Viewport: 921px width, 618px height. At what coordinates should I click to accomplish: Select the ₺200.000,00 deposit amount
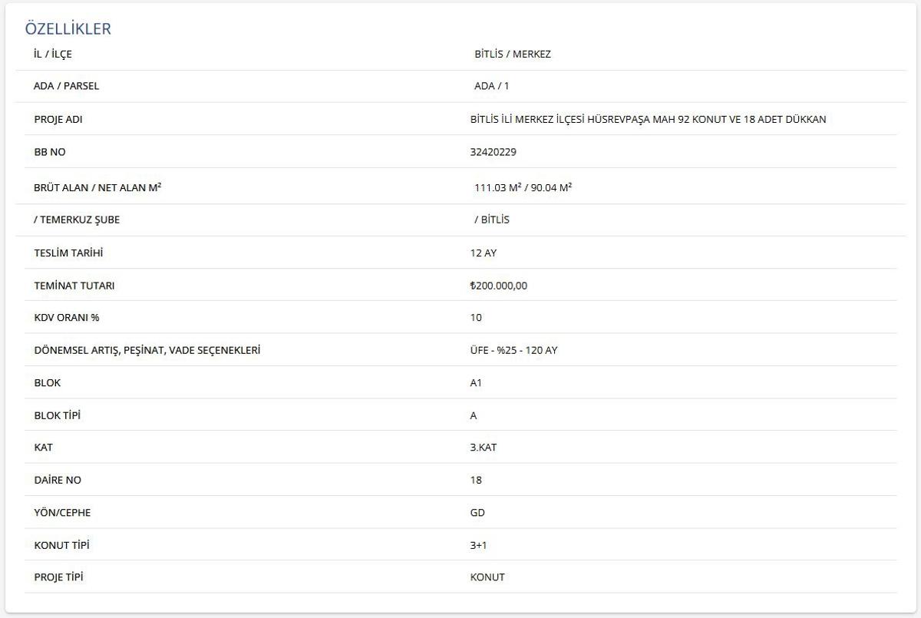tap(498, 286)
